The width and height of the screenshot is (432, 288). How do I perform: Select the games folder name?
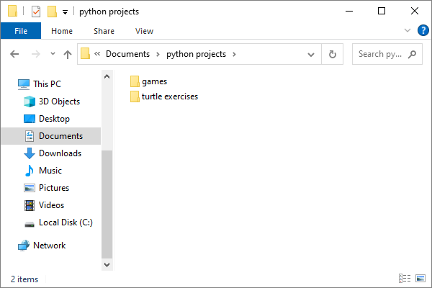click(154, 81)
